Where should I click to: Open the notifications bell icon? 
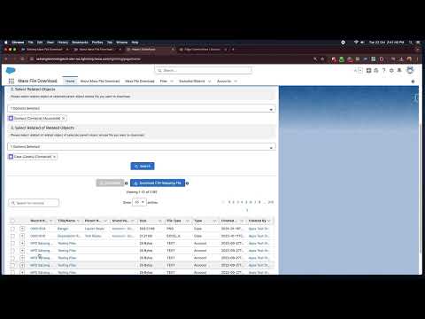[x=399, y=70]
